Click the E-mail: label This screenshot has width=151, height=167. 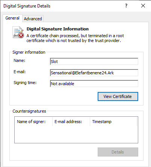coord(20,72)
